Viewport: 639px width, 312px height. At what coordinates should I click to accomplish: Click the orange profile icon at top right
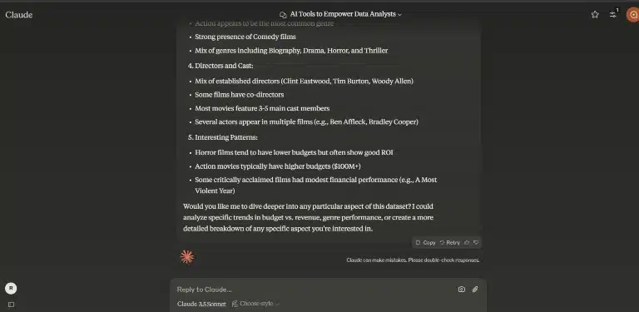(633, 15)
